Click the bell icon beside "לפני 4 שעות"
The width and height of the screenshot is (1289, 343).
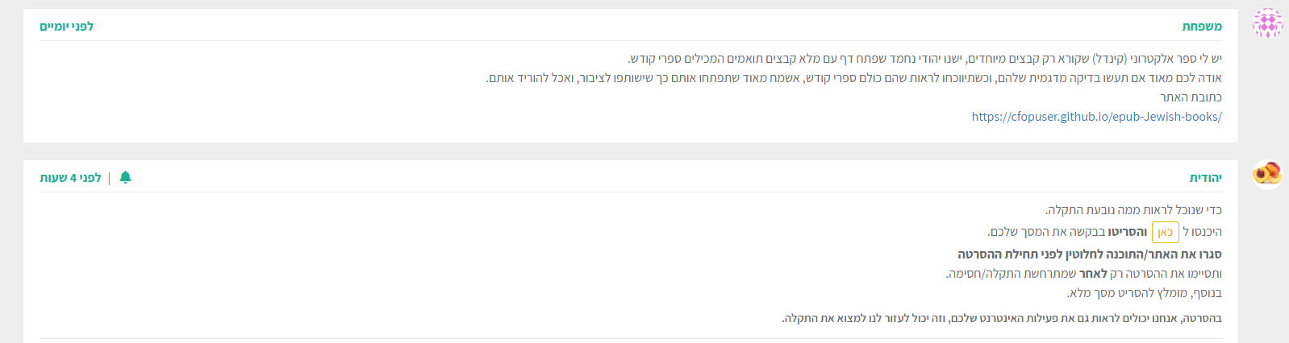[125, 177]
